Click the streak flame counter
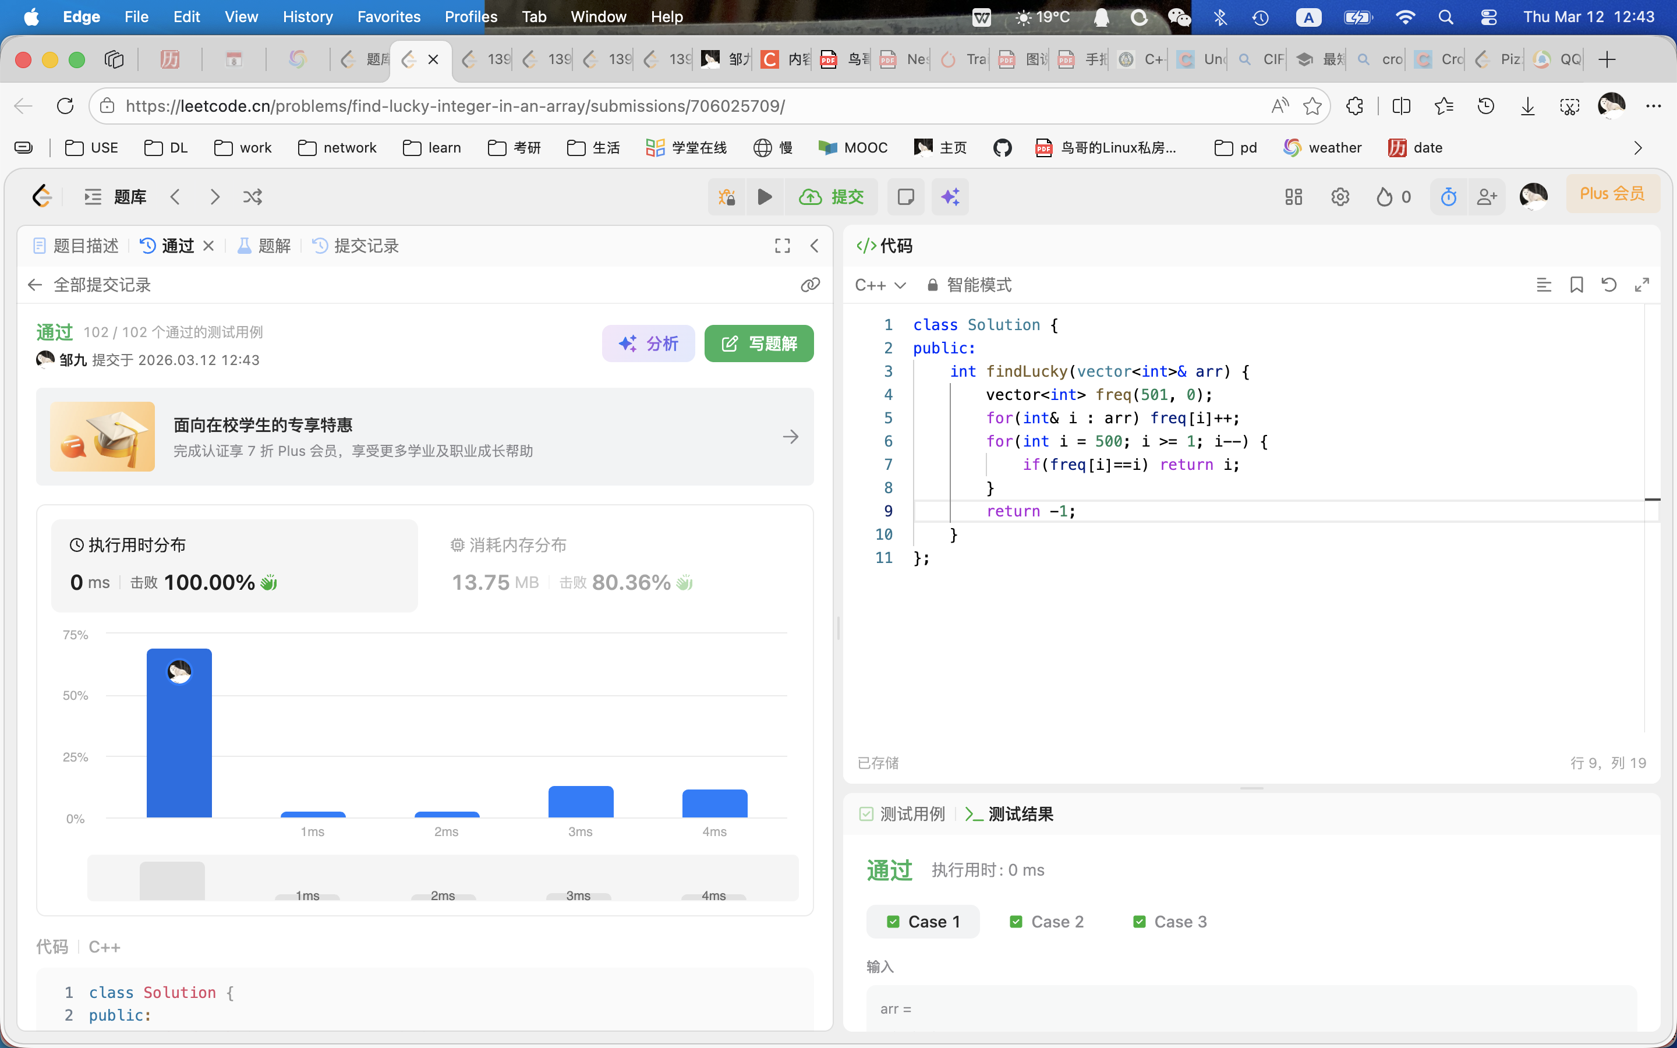Screen dimensions: 1677x1048 click(1393, 197)
